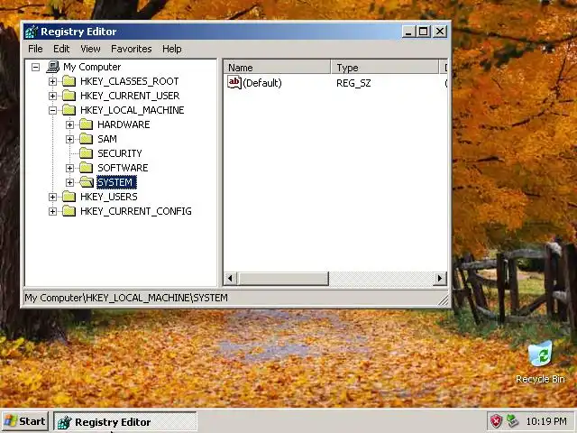Click the SECURITY folder icon
Screen dimensions: 577x433
pyautogui.click(x=87, y=153)
